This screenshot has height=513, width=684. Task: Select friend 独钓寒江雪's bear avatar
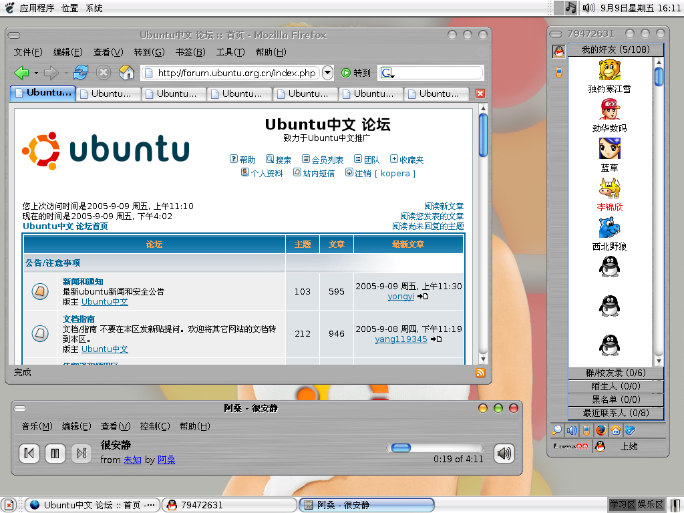tap(609, 69)
